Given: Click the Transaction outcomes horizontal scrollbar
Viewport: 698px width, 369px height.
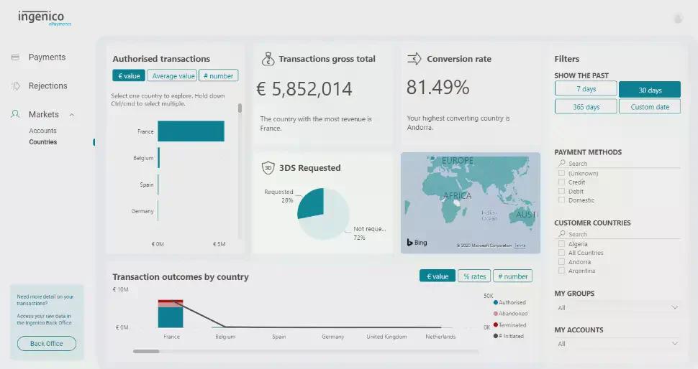Looking at the screenshot, I should [x=146, y=351].
